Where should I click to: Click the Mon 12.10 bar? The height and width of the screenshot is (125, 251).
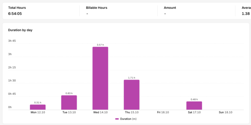(x=38, y=107)
